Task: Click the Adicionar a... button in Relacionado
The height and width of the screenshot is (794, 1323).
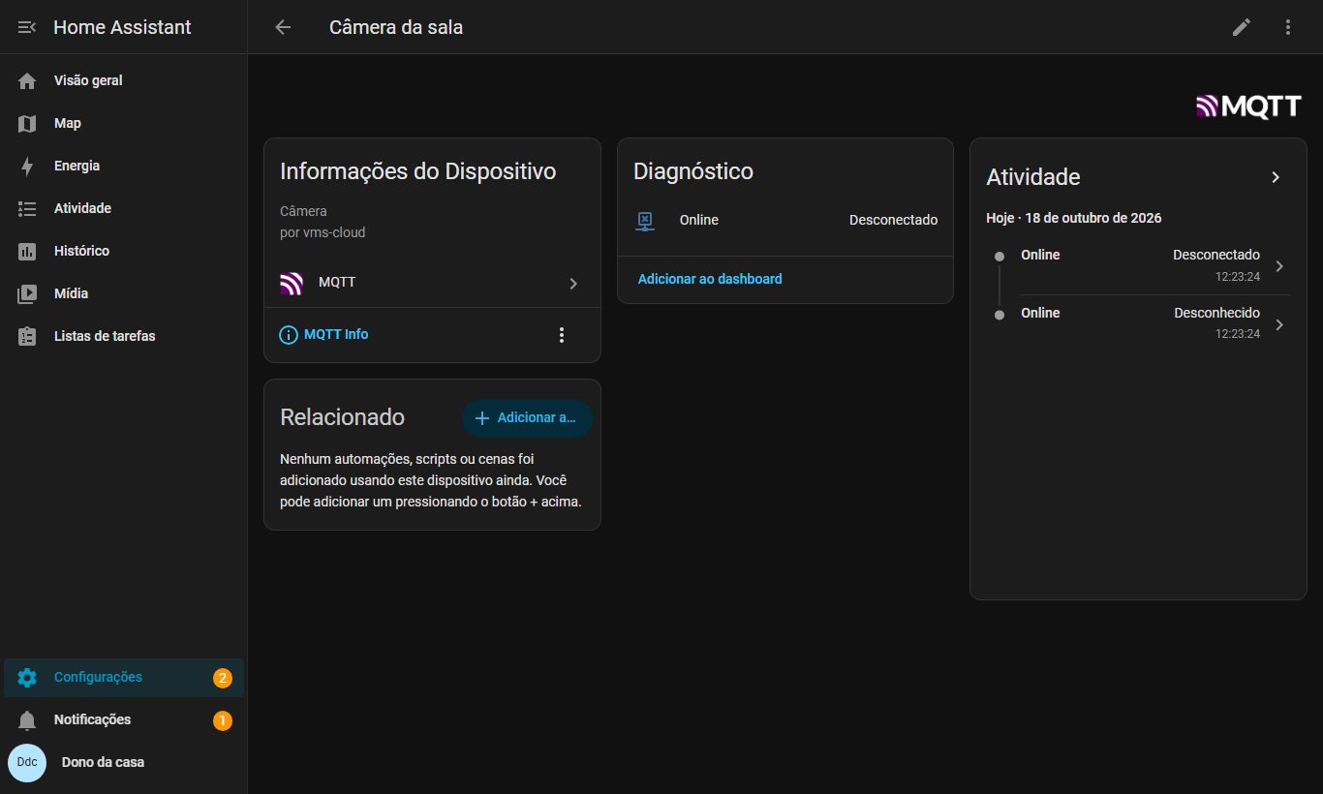Action: pos(527,418)
